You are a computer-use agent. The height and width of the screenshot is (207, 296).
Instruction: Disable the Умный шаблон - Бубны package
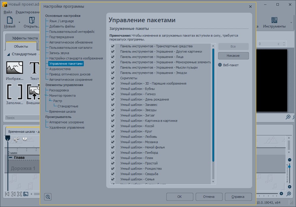(x=113, y=89)
